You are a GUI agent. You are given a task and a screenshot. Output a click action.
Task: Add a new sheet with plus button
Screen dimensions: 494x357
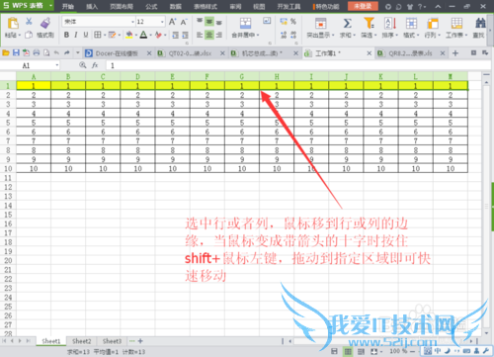pyautogui.click(x=140, y=341)
